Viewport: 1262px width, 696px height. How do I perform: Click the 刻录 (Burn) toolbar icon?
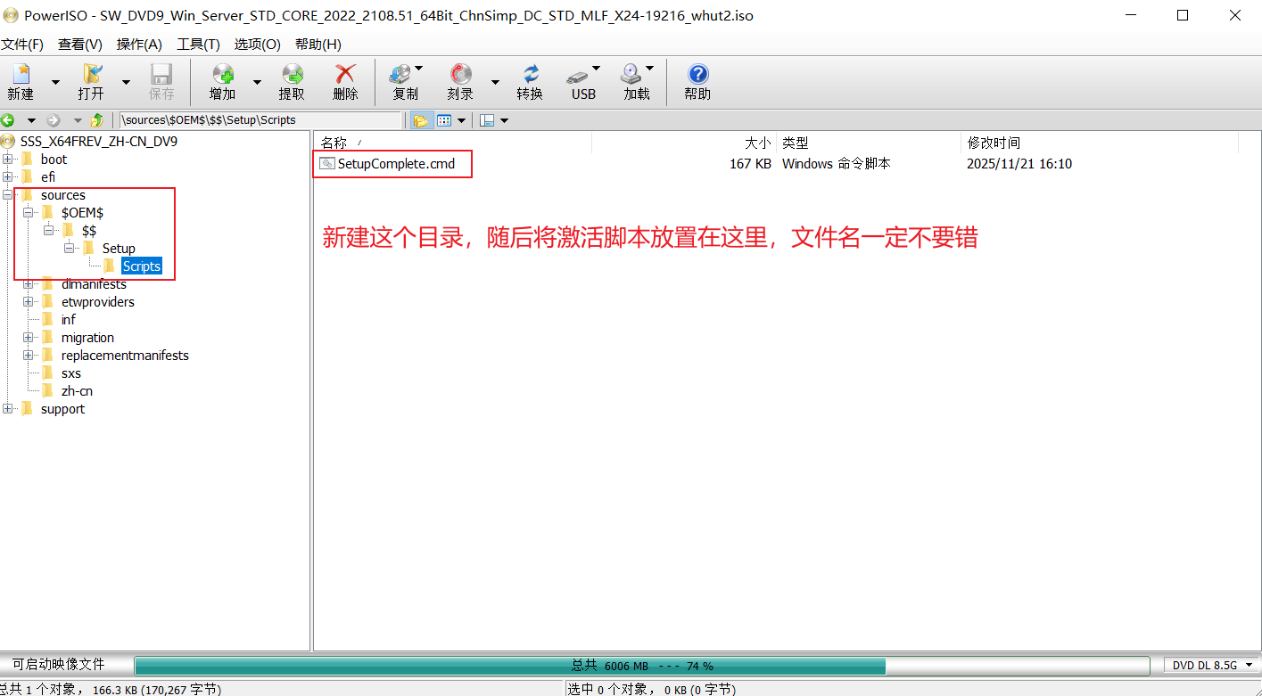point(460,74)
